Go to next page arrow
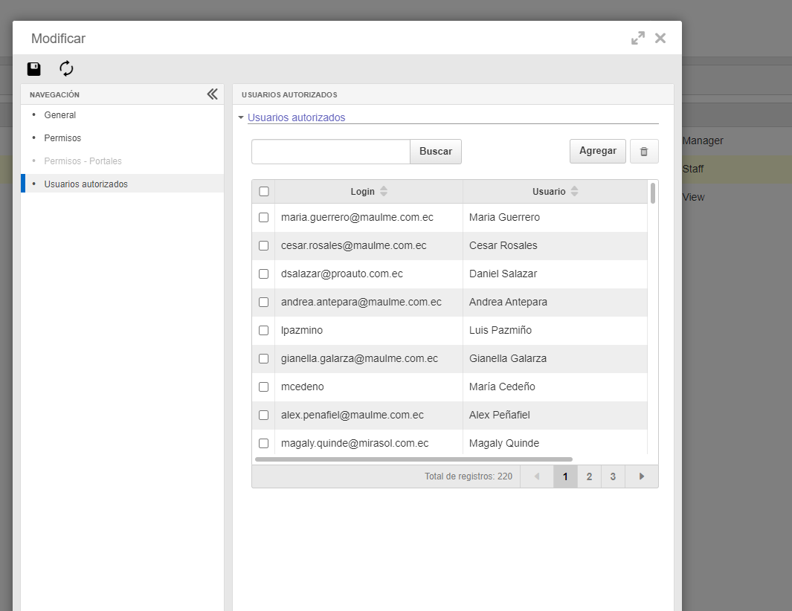This screenshot has width=792, height=611. point(642,476)
